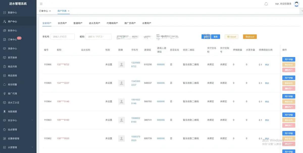
Task: Click the blue 查询 search button
Action: pos(206,37)
